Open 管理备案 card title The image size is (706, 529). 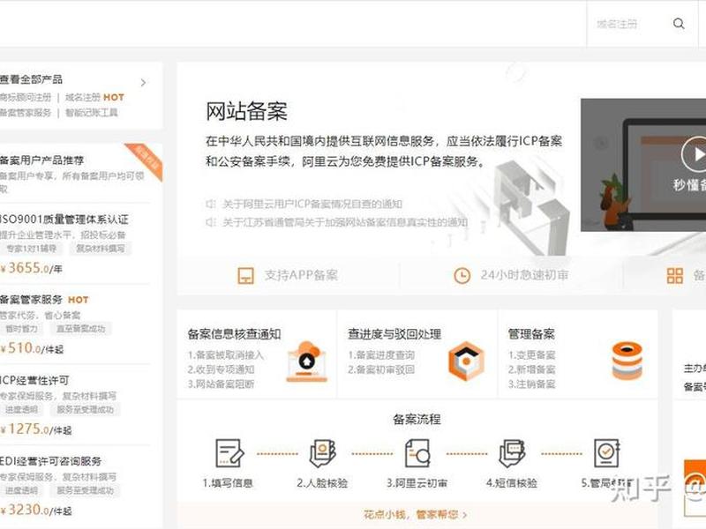pyautogui.click(x=531, y=334)
